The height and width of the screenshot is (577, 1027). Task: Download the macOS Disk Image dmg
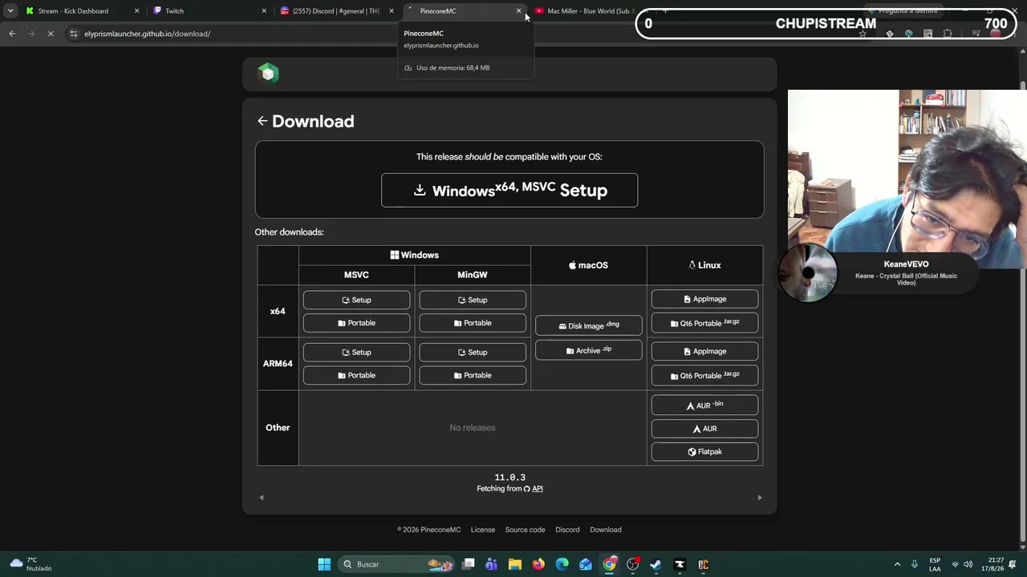(x=589, y=325)
